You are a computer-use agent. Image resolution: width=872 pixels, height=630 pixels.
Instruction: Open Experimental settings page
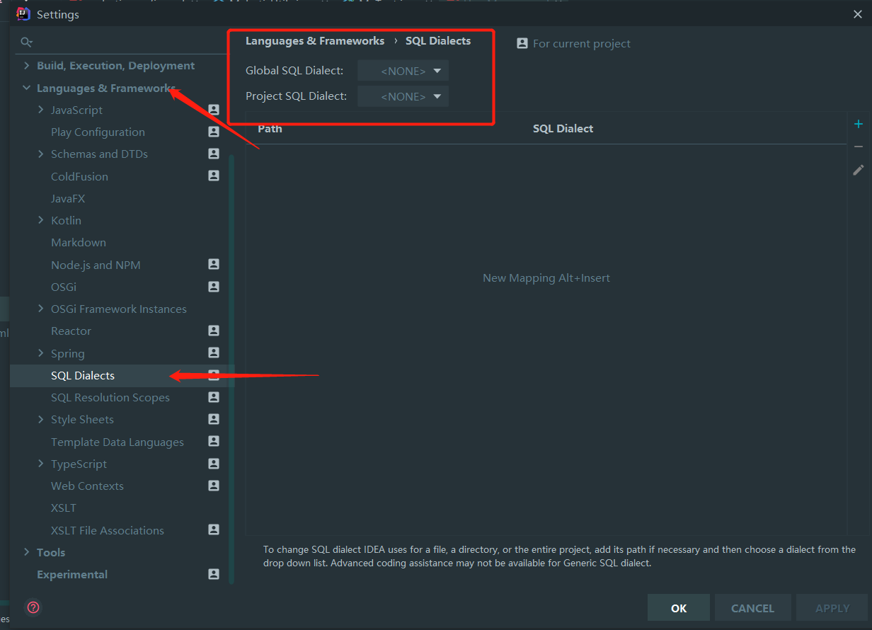[72, 574]
